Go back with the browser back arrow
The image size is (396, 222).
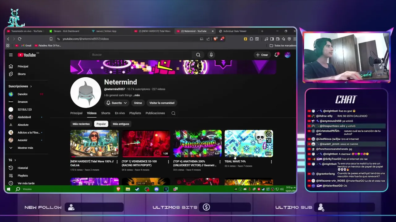8,39
